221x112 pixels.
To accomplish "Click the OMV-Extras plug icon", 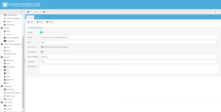I will click(x=5, y=25).
